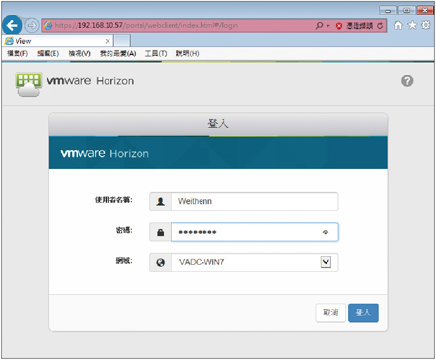Viewport: 436px width, 360px height.
Task: Open the 工具(T) menu
Action: point(156,53)
